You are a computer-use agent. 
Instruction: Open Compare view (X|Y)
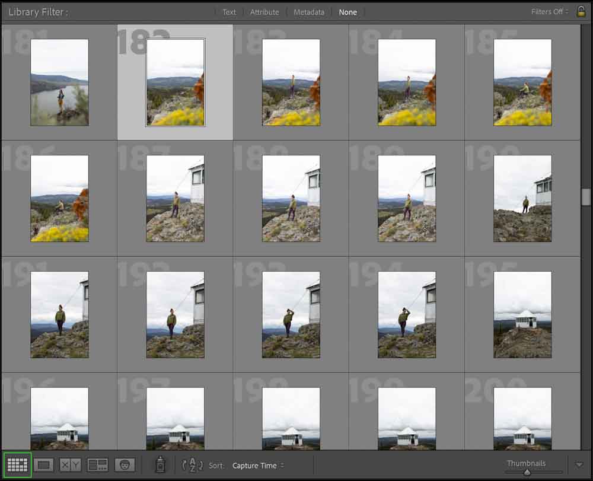(x=71, y=465)
